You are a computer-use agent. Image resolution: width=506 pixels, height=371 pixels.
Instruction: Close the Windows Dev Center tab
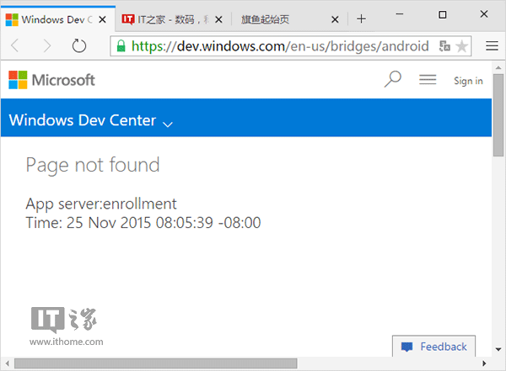click(x=101, y=19)
